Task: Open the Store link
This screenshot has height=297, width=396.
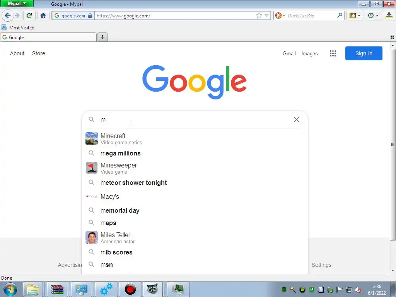Action: (x=39, y=53)
